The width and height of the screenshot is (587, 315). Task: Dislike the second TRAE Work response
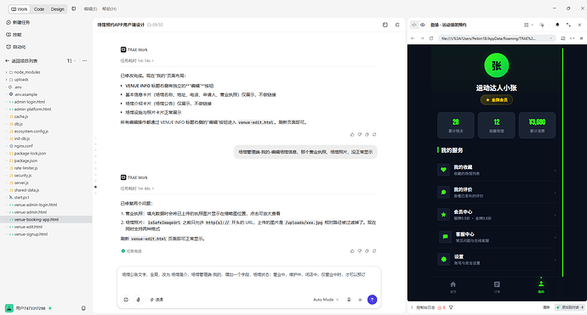[359, 251]
